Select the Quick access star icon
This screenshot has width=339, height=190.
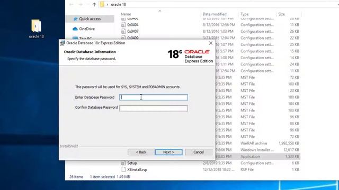pos(75,19)
